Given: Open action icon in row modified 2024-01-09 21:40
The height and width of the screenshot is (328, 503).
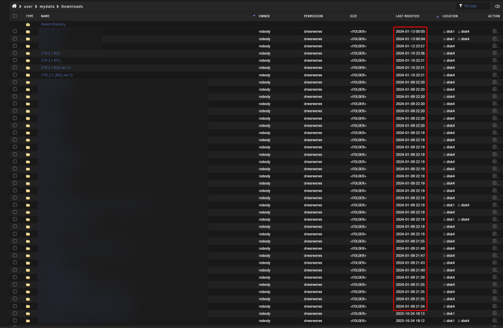Looking at the screenshot, I should 494,270.
